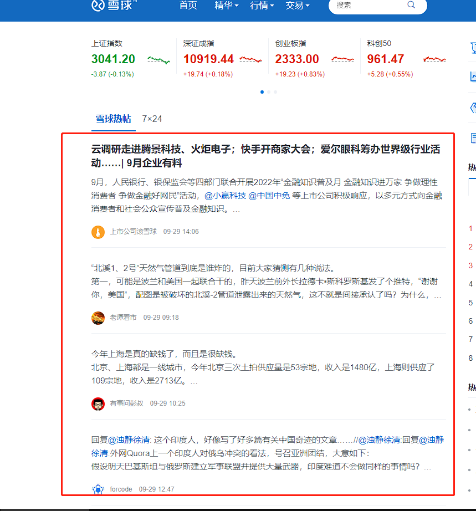This screenshot has width=476, height=511.
Task: Open forcode's profile avatar
Action: click(98, 489)
